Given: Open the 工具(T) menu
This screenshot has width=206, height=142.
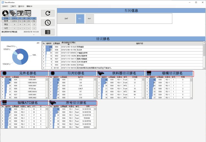Looking at the screenshot, I should pyautogui.click(x=13, y=6).
